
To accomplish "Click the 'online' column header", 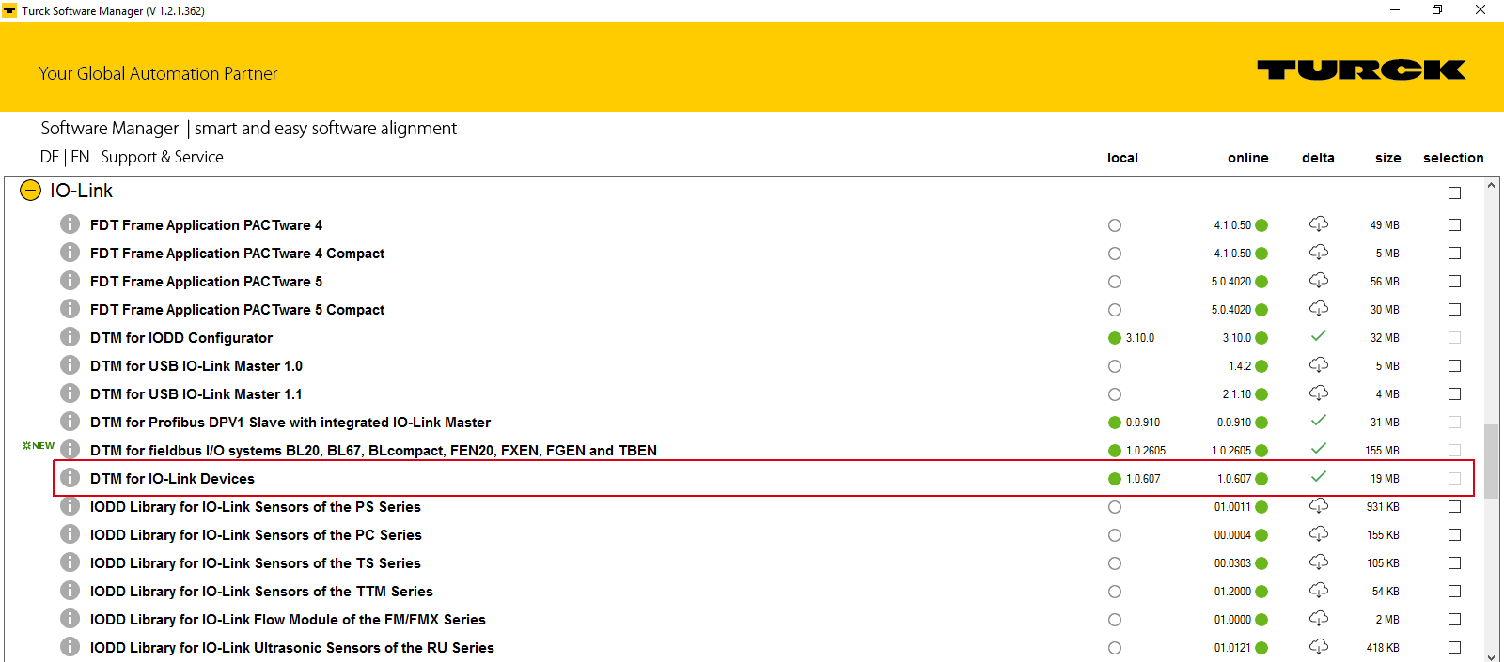I will (x=1248, y=158).
